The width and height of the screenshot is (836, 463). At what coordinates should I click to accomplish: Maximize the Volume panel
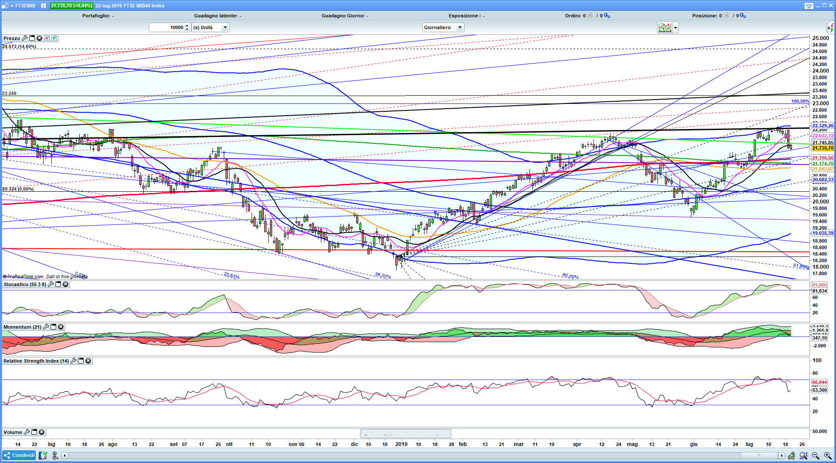click(34, 432)
